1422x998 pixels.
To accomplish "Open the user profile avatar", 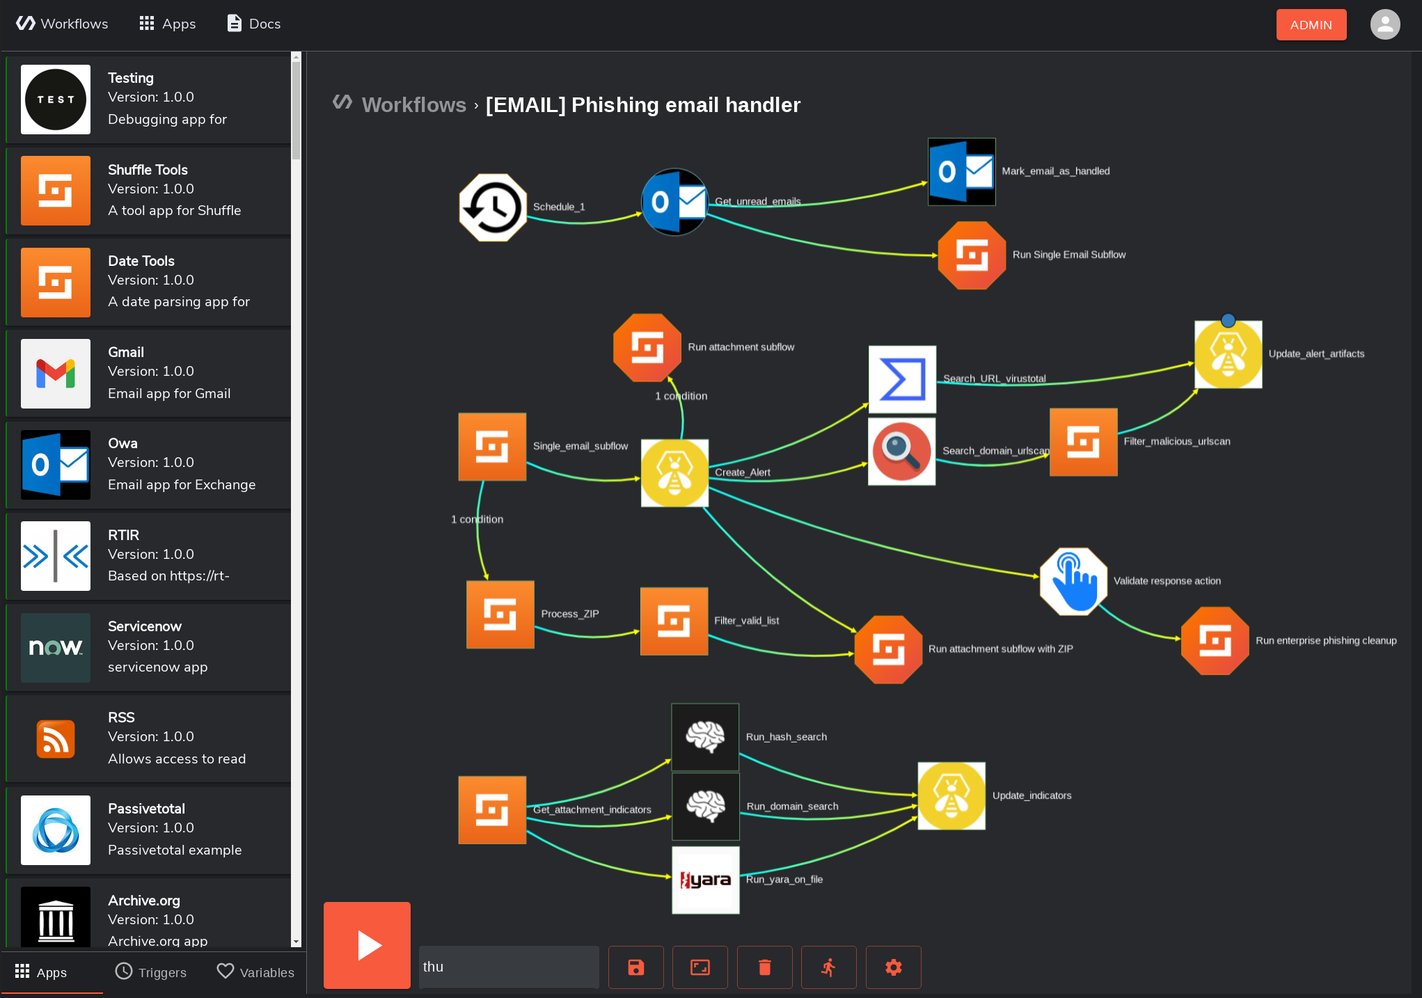I will [1385, 24].
